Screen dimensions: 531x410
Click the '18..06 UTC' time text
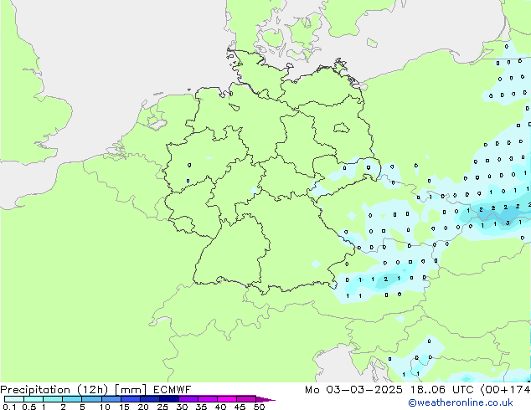pos(441,390)
